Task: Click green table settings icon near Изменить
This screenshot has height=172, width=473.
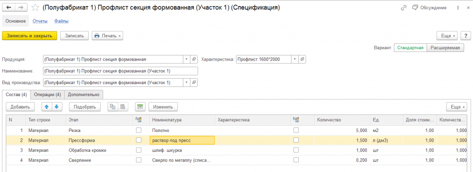Action: pyautogui.click(x=140, y=107)
